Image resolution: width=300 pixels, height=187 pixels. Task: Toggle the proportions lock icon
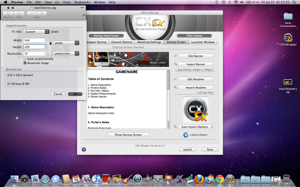point(50,43)
